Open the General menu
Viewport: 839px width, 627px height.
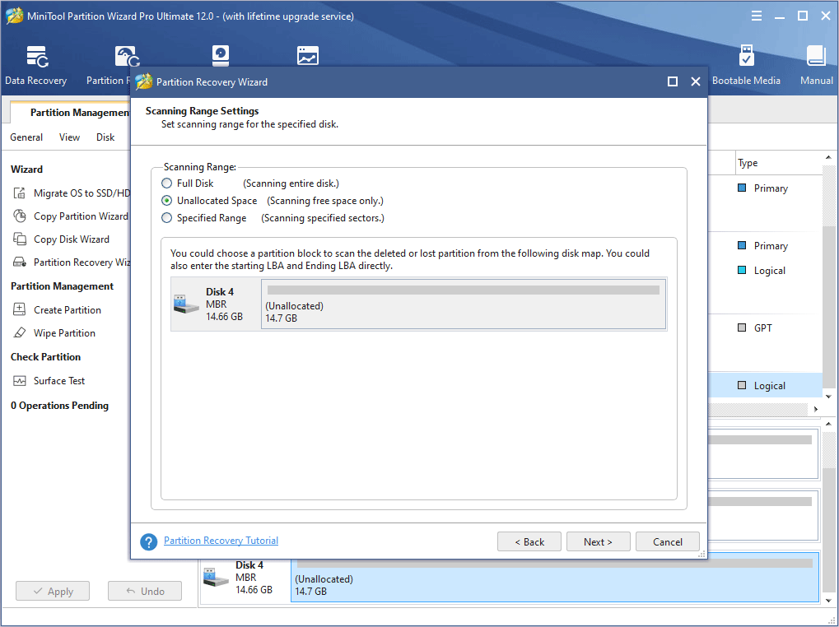tap(26, 137)
